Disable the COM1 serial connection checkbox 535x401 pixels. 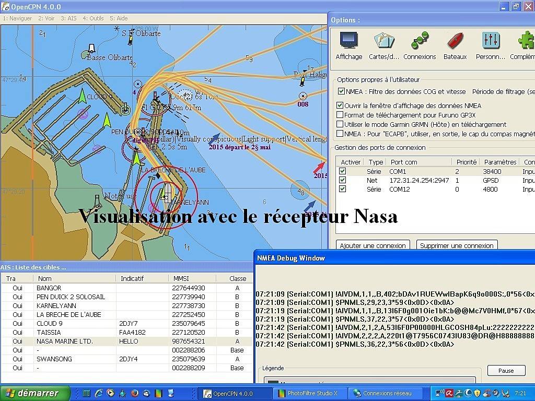click(x=343, y=171)
